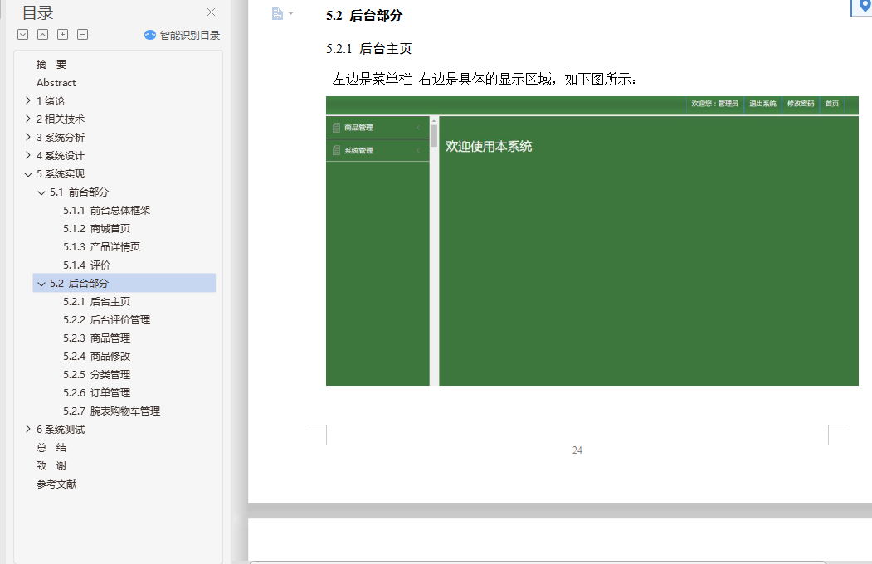
Task: Click subheading 5.2.1 后台主页 in document
Action: [368, 49]
